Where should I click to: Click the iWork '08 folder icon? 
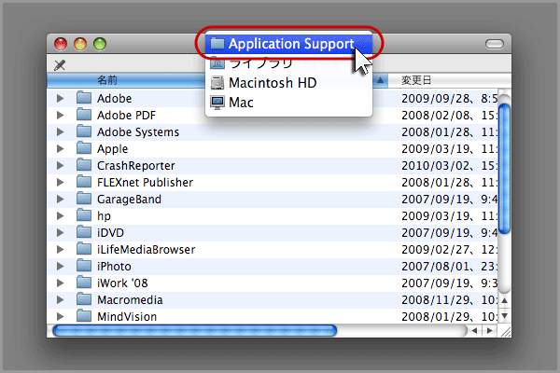pyautogui.click(x=84, y=282)
